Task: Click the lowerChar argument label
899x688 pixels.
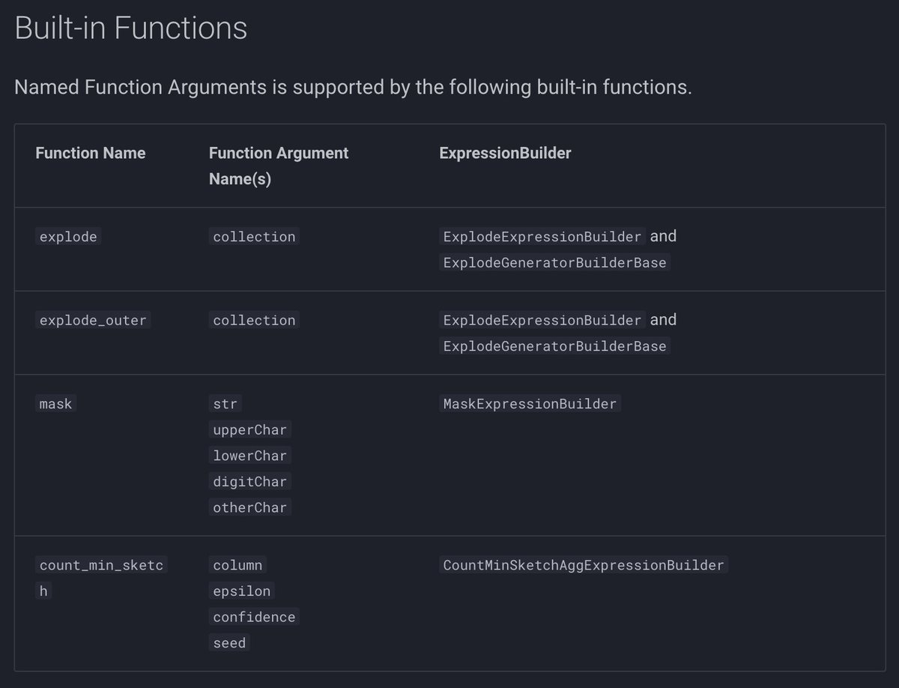Action: [250, 456]
